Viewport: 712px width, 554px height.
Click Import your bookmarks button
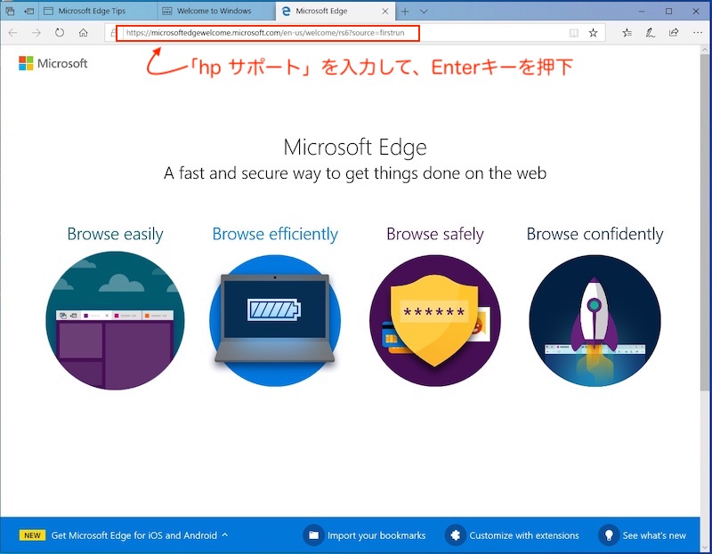pos(364,535)
